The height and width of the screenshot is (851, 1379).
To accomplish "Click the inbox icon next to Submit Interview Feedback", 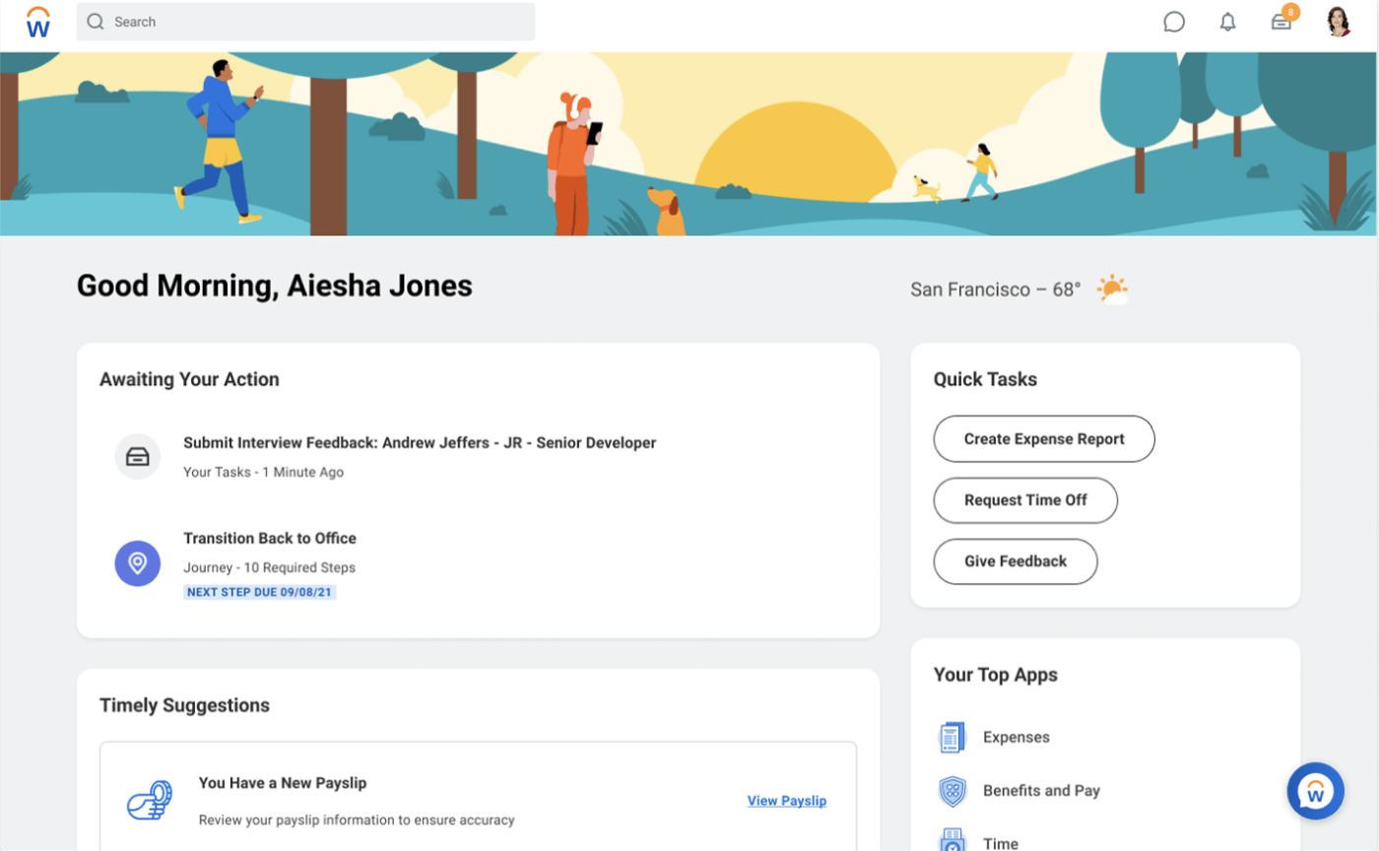I will point(138,457).
